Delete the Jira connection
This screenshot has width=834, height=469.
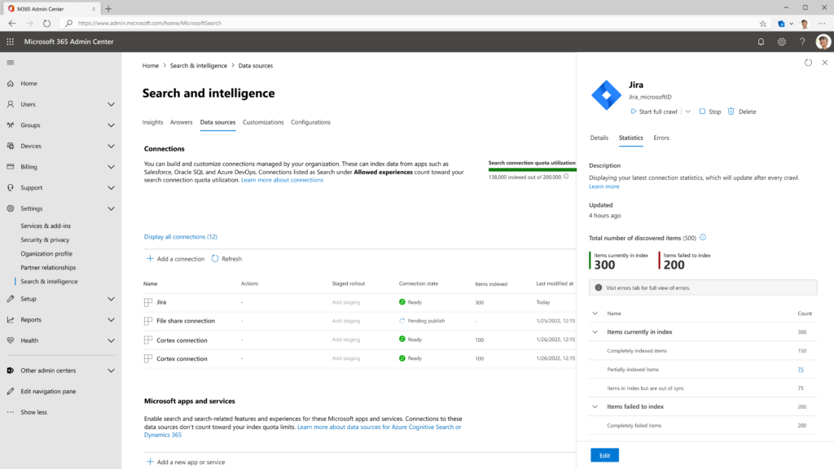pyautogui.click(x=743, y=112)
